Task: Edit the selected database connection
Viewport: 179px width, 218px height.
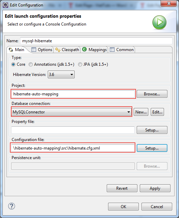Action: pos(157,112)
